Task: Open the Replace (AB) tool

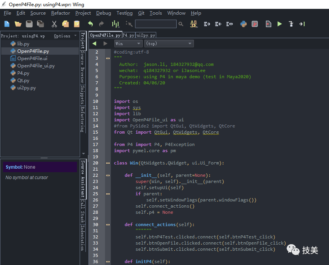Action: [x=194, y=24]
